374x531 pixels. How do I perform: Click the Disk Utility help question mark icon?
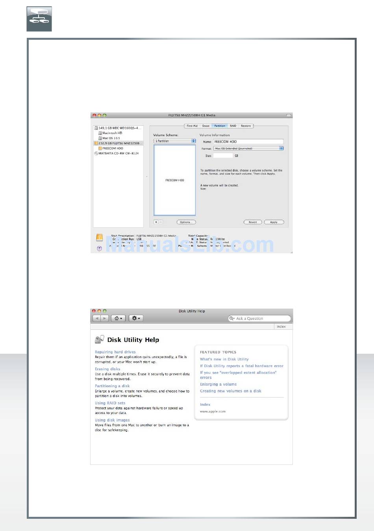99,249
